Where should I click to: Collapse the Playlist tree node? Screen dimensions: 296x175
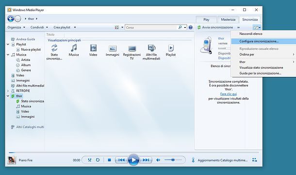[8, 44]
